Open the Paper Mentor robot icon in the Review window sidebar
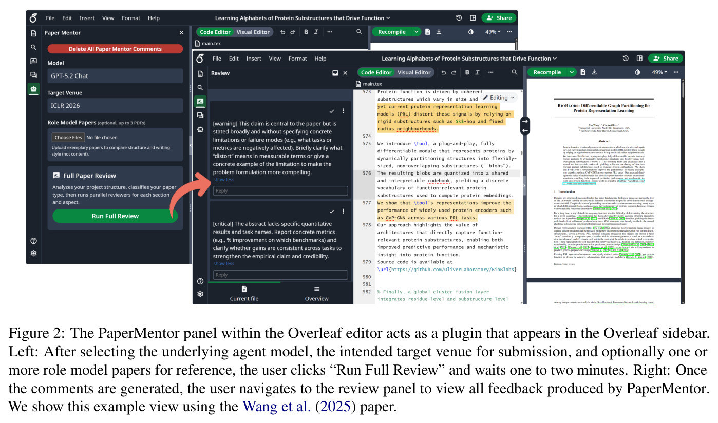Image resolution: width=718 pixels, height=423 pixels. coord(200,129)
